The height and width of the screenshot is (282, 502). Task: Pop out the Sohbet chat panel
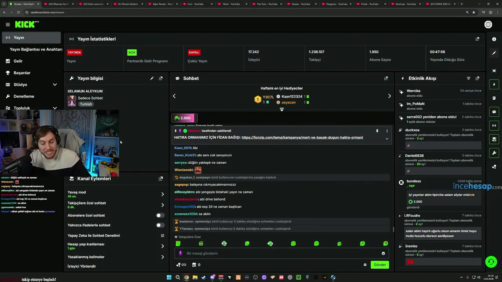coord(386,78)
